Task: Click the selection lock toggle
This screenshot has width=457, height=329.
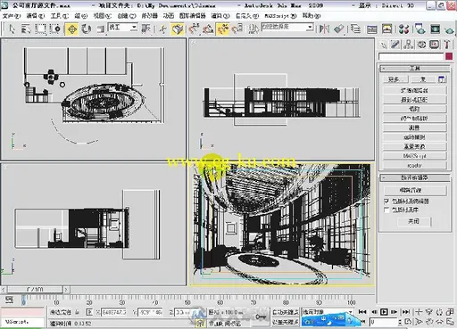Action: 78,312
